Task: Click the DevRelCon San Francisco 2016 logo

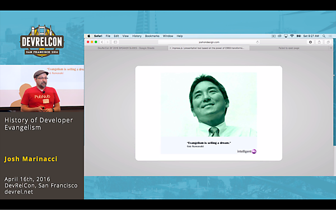Action: pos(42,41)
